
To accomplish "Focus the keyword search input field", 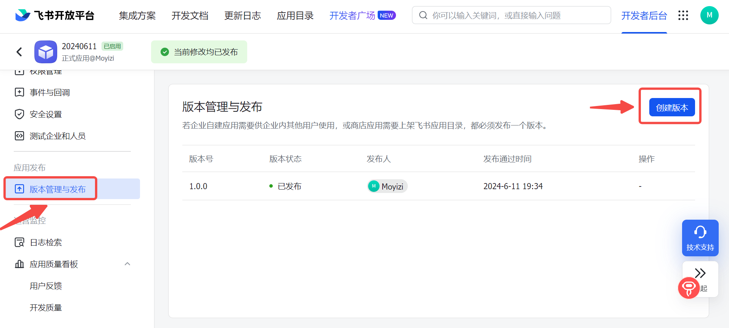I will pos(515,15).
